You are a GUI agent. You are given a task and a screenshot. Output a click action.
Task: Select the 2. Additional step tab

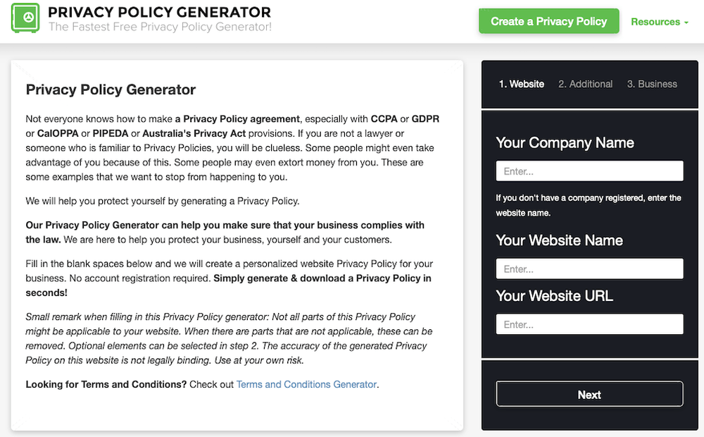pyautogui.click(x=585, y=84)
